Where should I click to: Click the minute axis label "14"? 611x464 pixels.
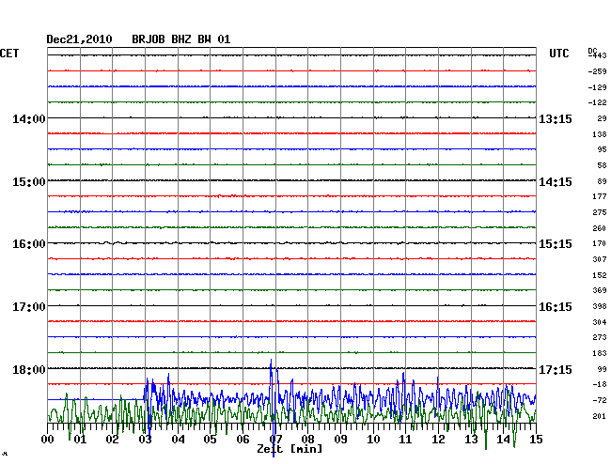(x=504, y=440)
